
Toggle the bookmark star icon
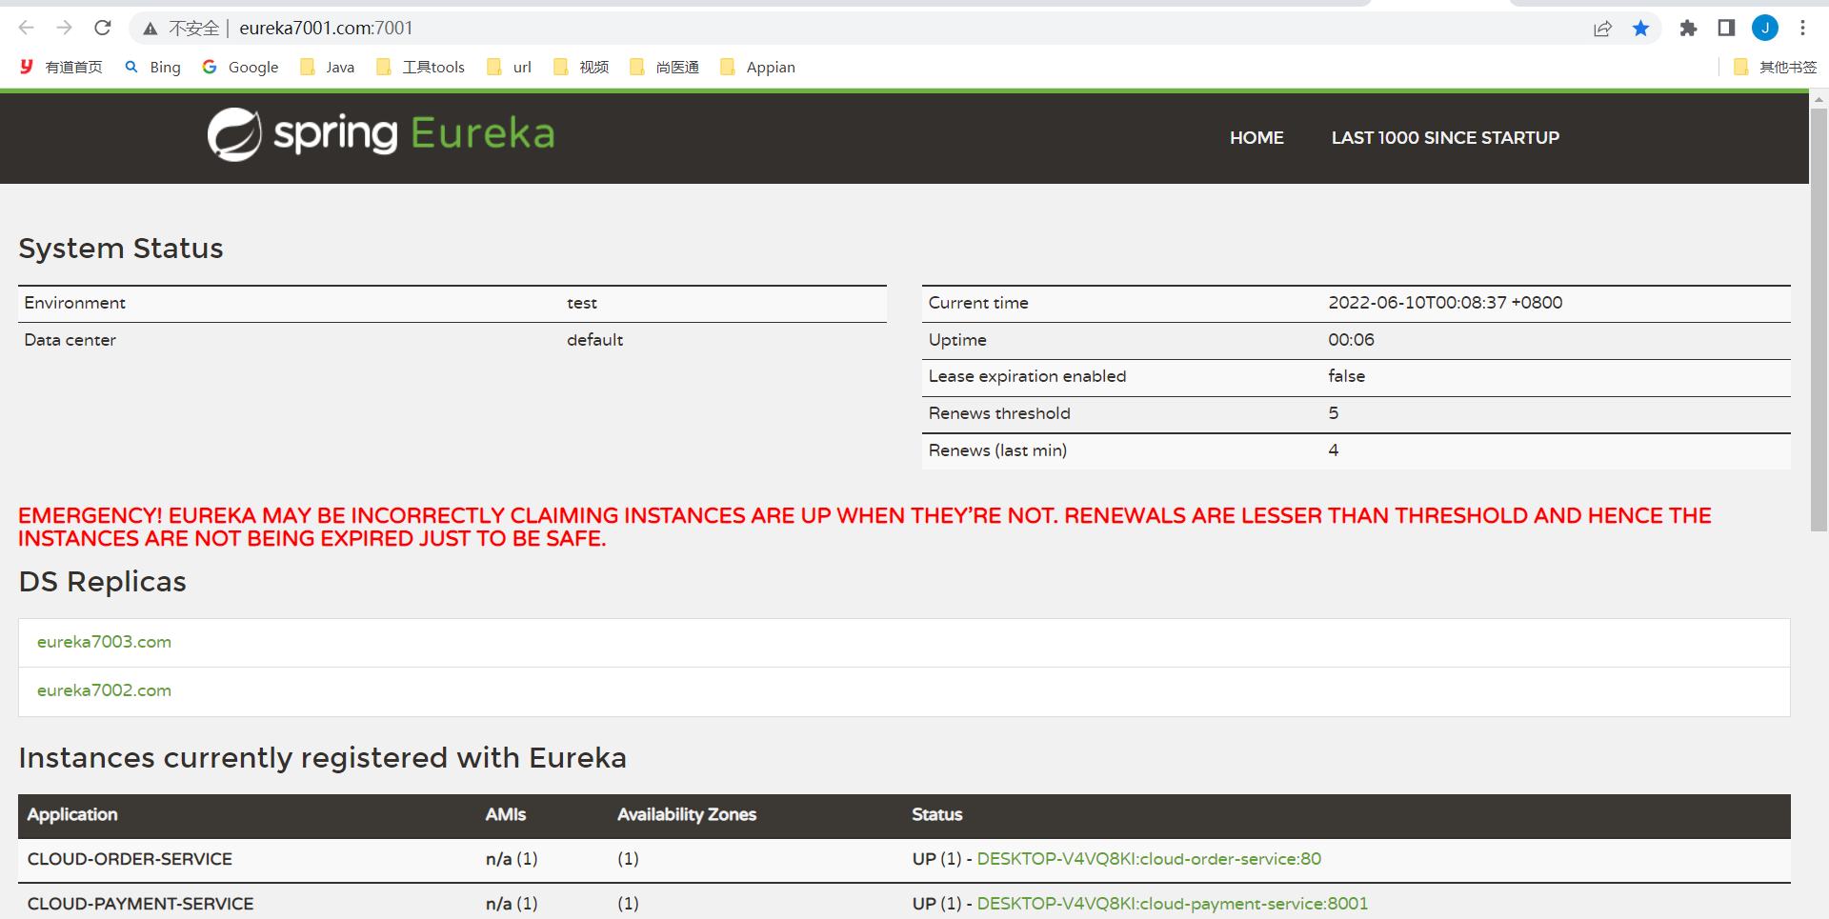tap(1640, 29)
